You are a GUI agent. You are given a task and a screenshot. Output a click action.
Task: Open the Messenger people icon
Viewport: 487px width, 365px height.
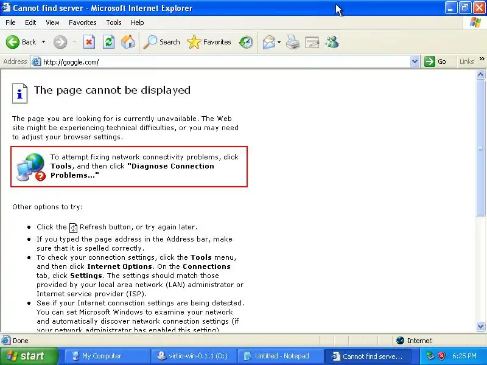332,42
